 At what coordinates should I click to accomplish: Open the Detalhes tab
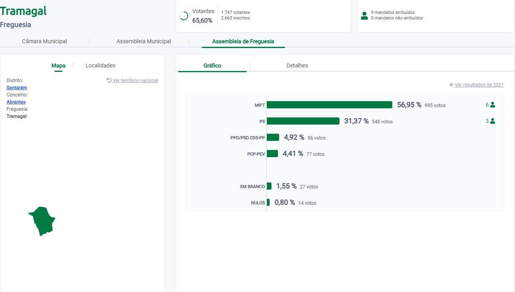(297, 65)
